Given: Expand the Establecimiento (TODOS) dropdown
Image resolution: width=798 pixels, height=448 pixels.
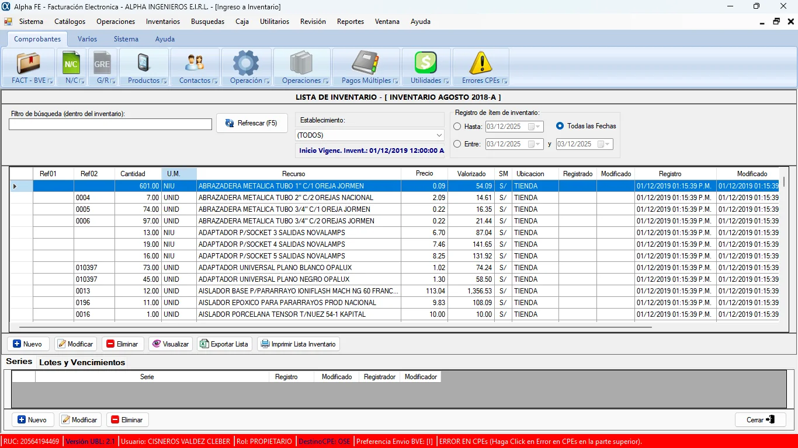Looking at the screenshot, I should point(439,135).
